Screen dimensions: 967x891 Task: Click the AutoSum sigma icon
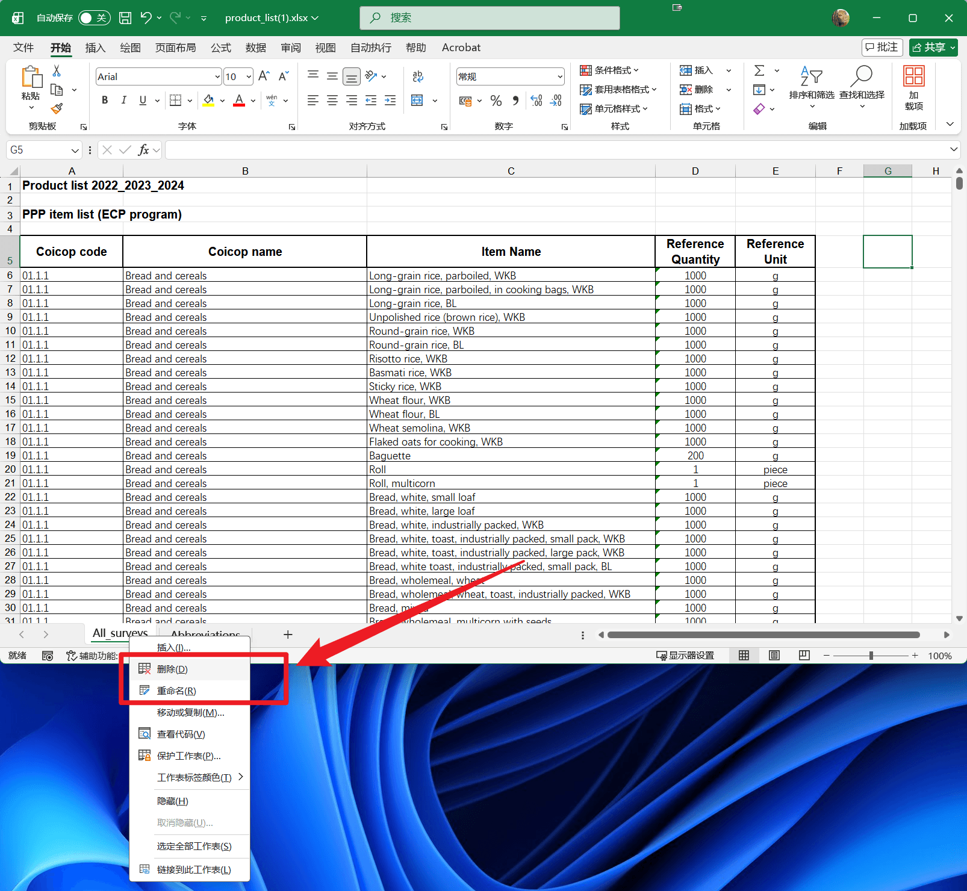(760, 71)
